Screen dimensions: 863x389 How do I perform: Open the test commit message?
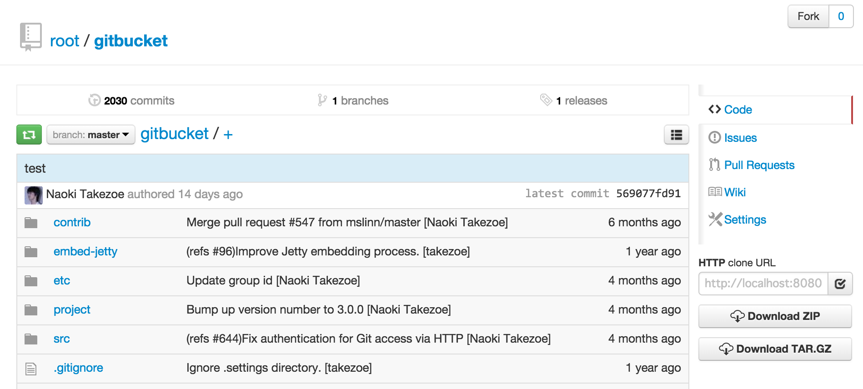point(35,169)
